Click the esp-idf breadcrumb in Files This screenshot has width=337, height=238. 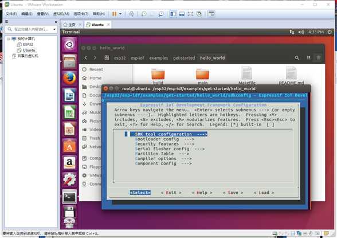[138, 58]
